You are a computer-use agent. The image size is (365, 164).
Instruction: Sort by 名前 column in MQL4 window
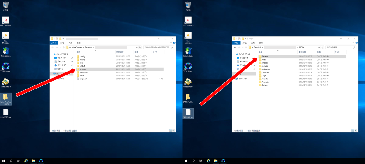tap(278, 52)
